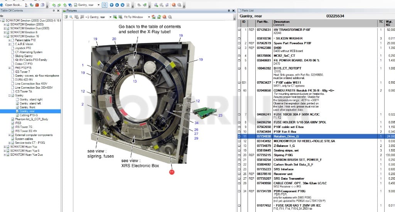This screenshot has width=395, height=212.
Task: Tick the checkbox for Receiver unit row
Action: (x=239, y=174)
